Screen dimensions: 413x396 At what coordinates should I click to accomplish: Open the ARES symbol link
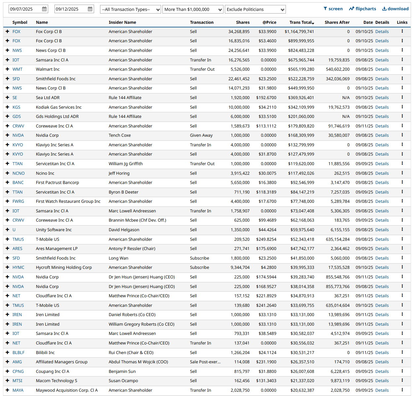pos(17,248)
